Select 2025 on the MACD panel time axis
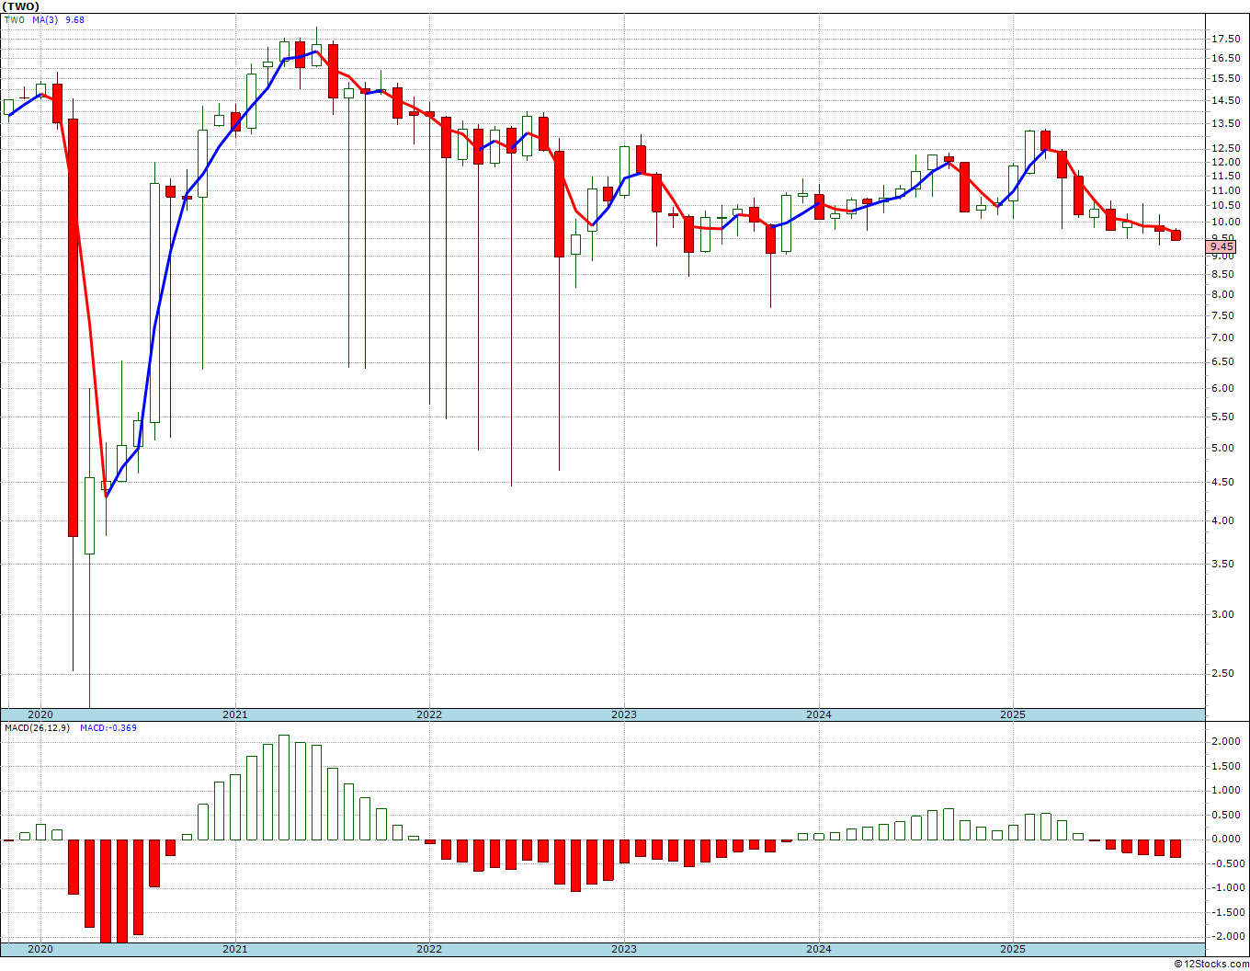The width and height of the screenshot is (1250, 971). point(1012,949)
